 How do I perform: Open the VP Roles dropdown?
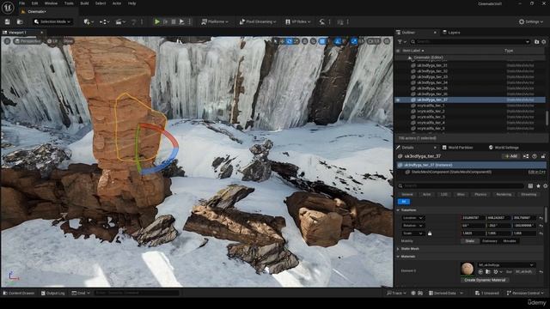tap(298, 21)
